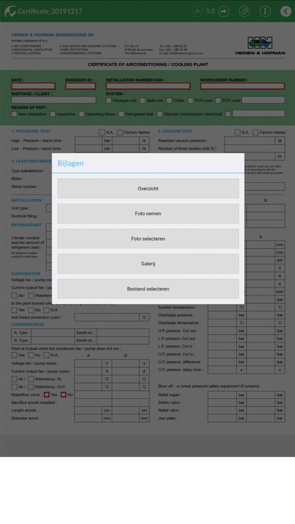Image resolution: width=295 pixels, height=524 pixels.
Task: Check Vacuum Test Factory tested box
Action: click(x=256, y=132)
